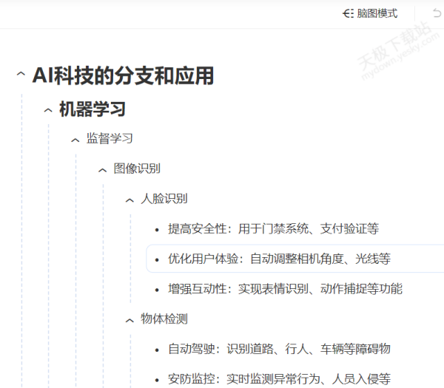444x388 pixels.
Task: Select the AI科技的分支和应用 title text
Action: pos(123,75)
